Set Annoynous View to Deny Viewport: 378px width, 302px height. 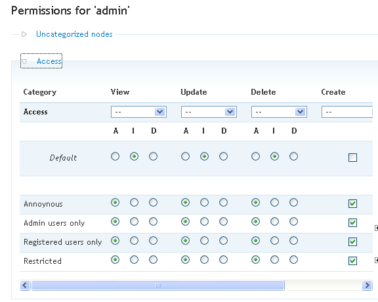[x=154, y=202]
